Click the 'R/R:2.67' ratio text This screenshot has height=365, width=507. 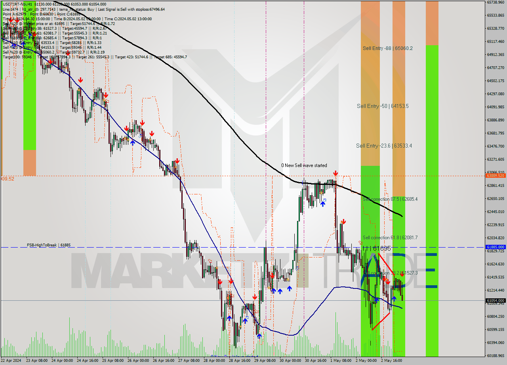point(99,28)
